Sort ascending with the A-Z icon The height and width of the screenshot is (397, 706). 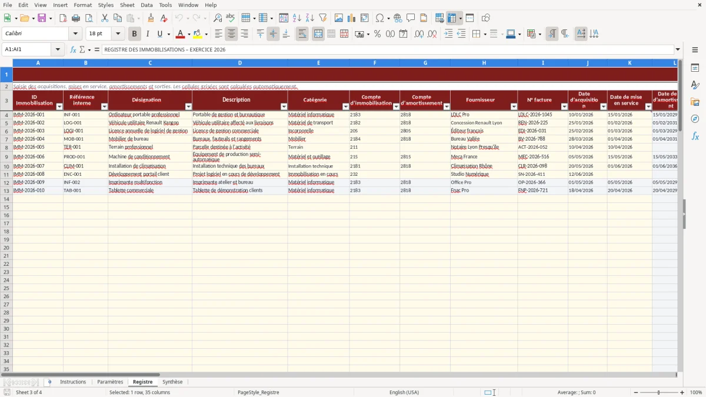point(297,18)
